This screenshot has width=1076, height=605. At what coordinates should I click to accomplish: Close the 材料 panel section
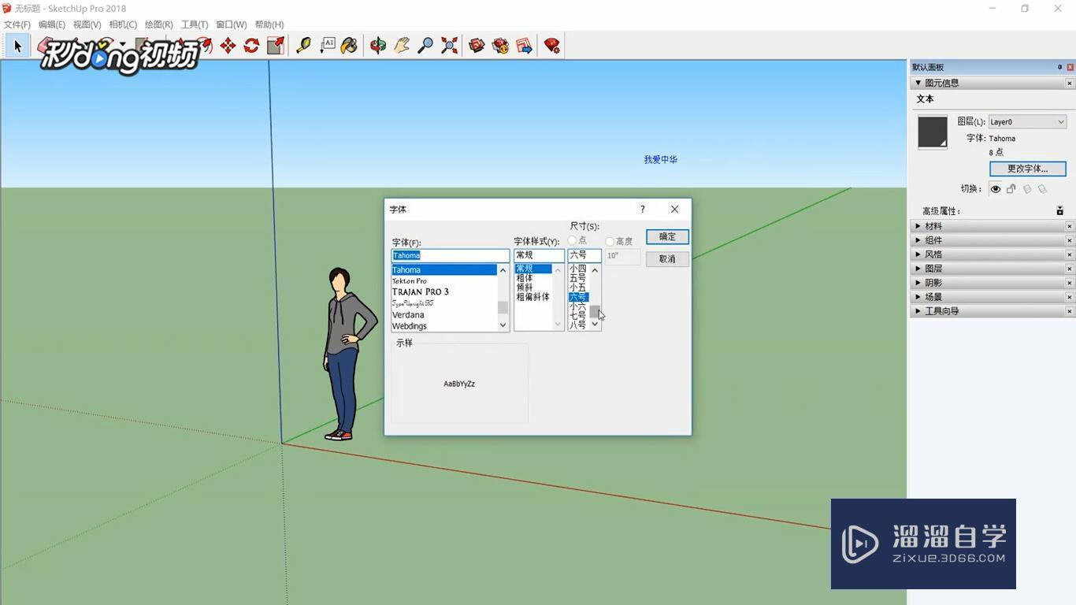point(1069,226)
